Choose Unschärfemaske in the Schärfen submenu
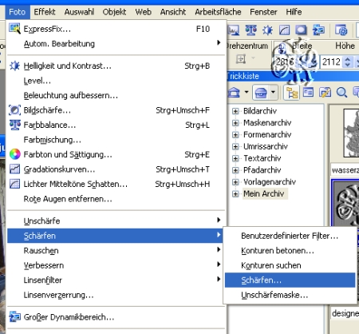Screen dimensions: 359x334 [x=290, y=295]
